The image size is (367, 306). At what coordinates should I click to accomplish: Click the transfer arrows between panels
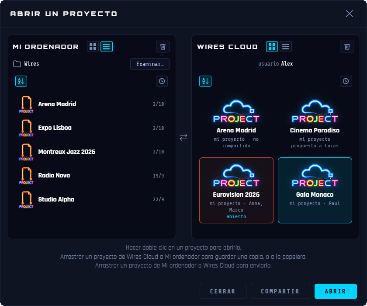click(x=183, y=137)
